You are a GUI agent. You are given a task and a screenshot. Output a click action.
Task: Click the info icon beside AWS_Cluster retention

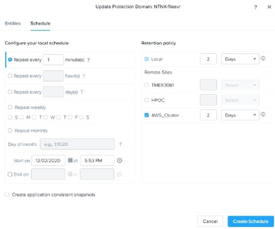tap(263, 114)
